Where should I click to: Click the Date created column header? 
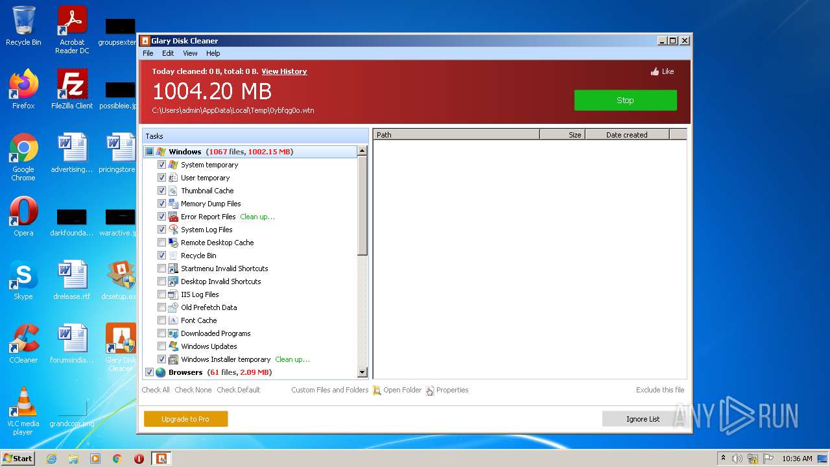[626, 134]
